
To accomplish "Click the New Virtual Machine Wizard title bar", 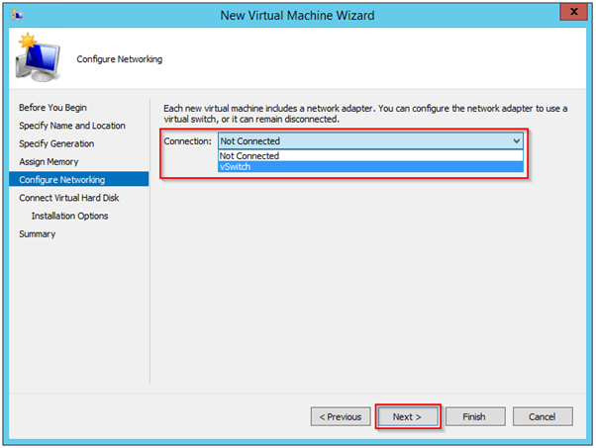I will [x=297, y=14].
